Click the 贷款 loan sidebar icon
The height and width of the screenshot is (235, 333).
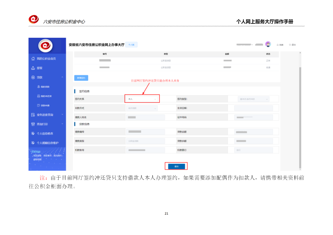point(33,77)
